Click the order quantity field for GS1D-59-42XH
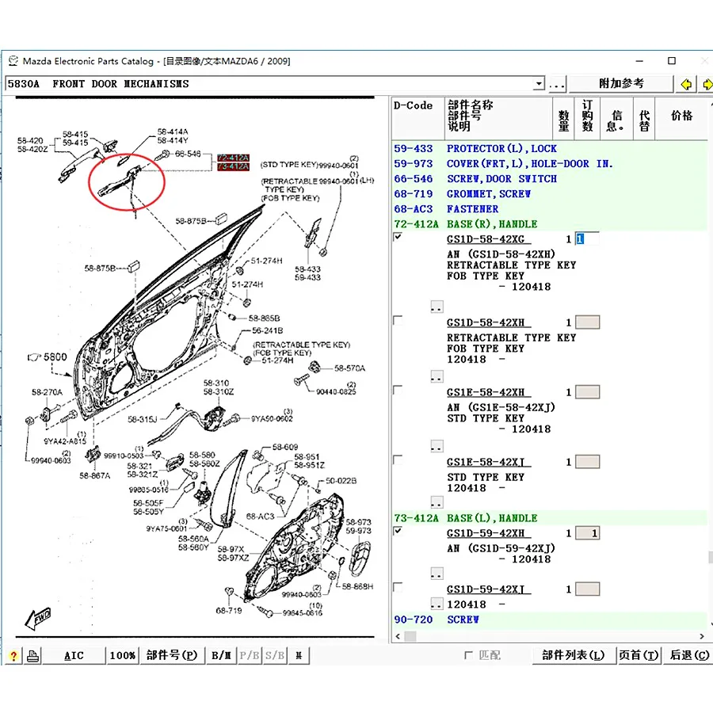The width and height of the screenshot is (713, 713). coord(587,533)
